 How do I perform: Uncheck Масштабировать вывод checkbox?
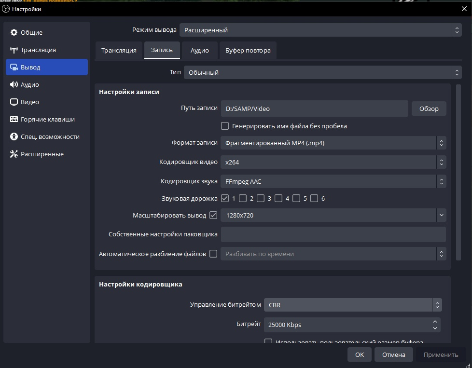coord(213,215)
